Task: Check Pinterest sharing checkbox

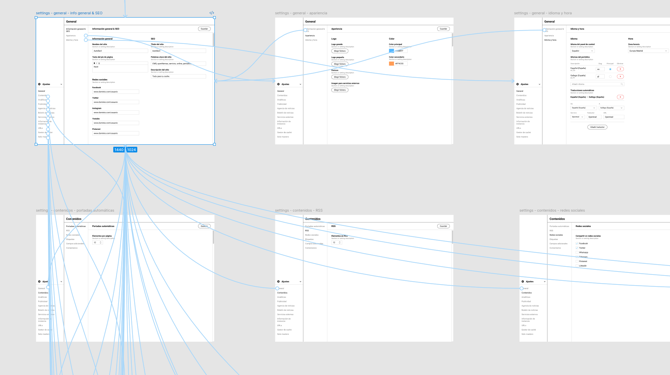Action: 577,261
